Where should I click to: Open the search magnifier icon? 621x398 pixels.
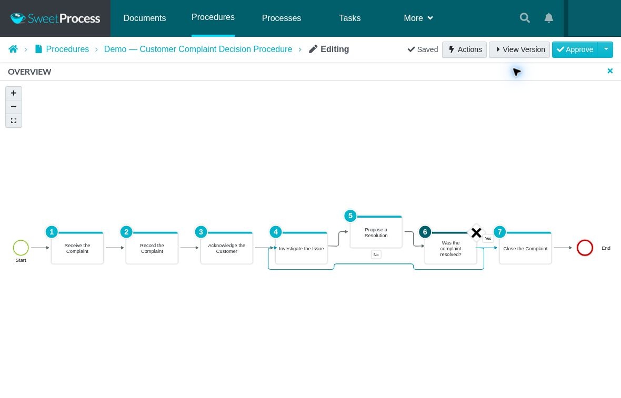coord(525,18)
